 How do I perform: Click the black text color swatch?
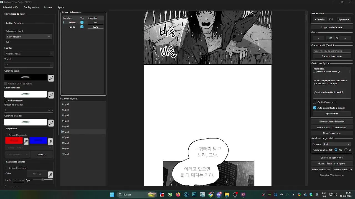pos(26,77)
